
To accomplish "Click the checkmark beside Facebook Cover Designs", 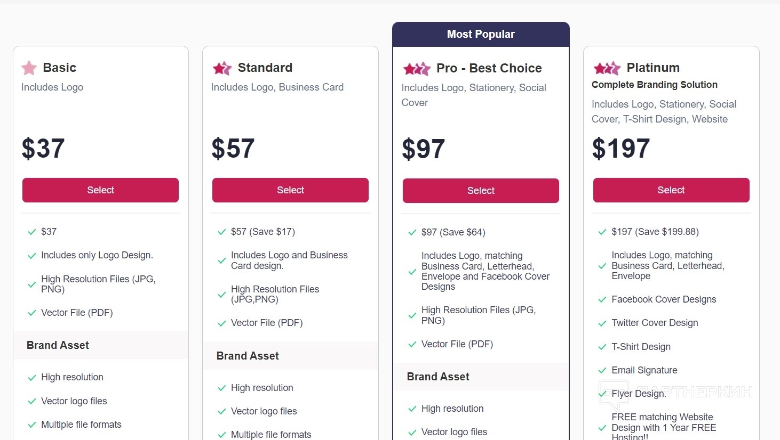I will tap(602, 300).
